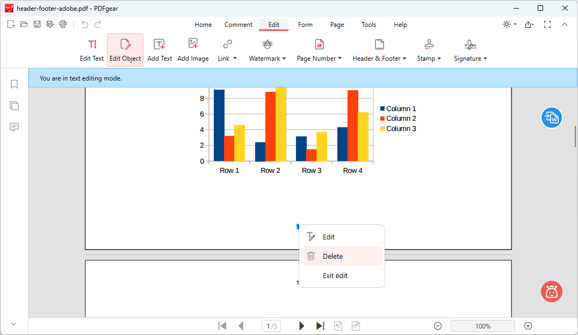578x335 pixels.
Task: Switch to the Comment tab
Action: 239,25
